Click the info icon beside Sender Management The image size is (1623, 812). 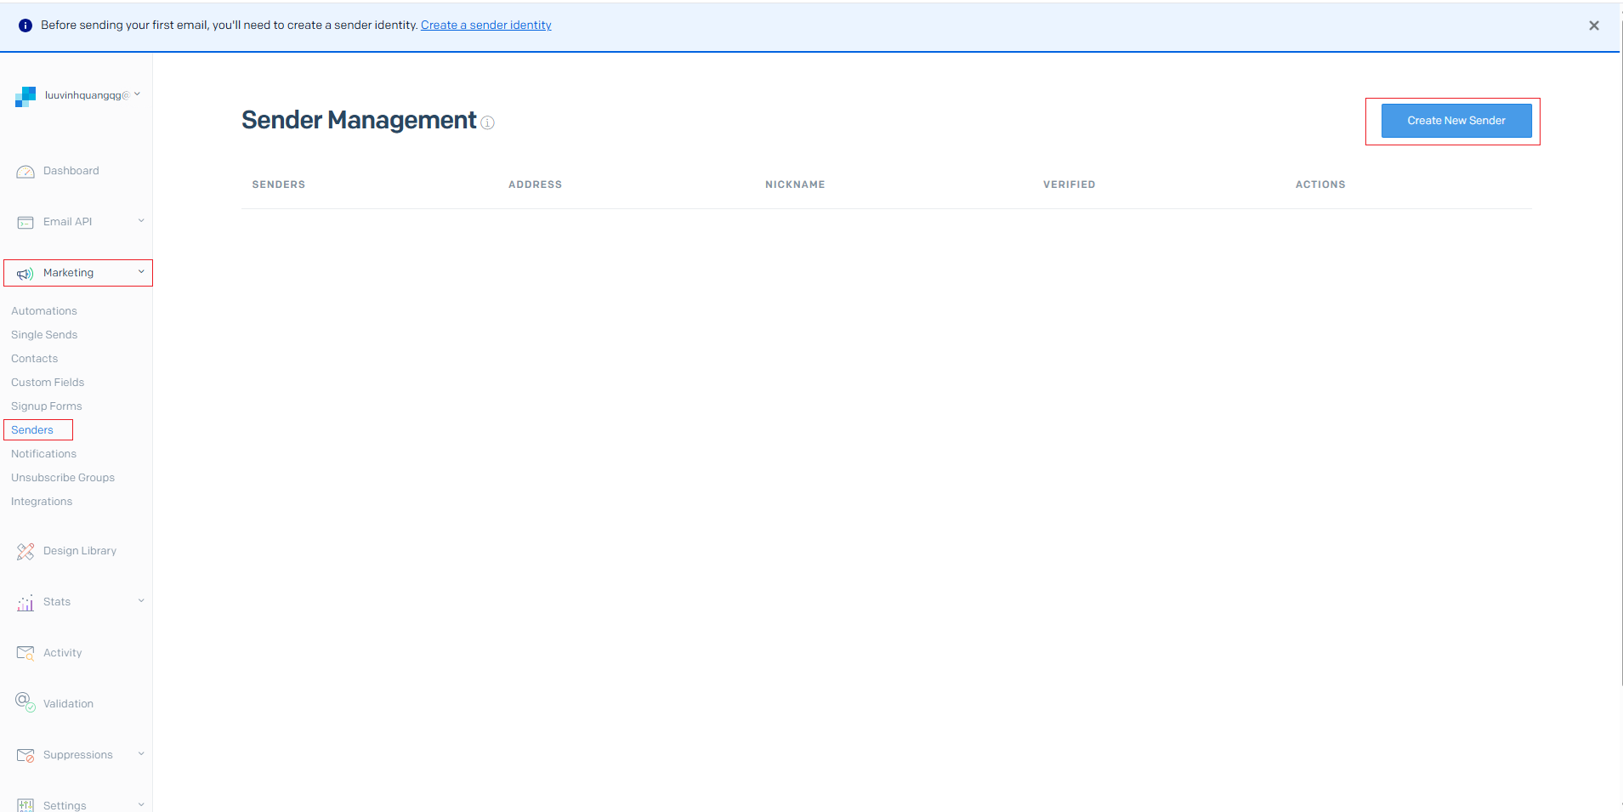tap(488, 122)
